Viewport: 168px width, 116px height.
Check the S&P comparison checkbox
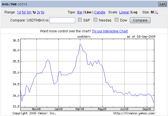click(x=80, y=20)
